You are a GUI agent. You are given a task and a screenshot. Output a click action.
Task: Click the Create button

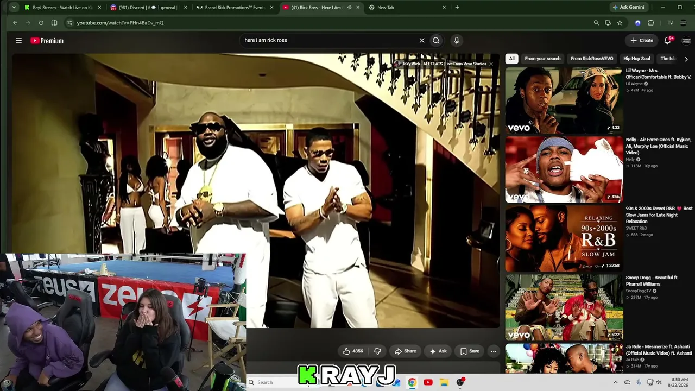[x=642, y=40]
